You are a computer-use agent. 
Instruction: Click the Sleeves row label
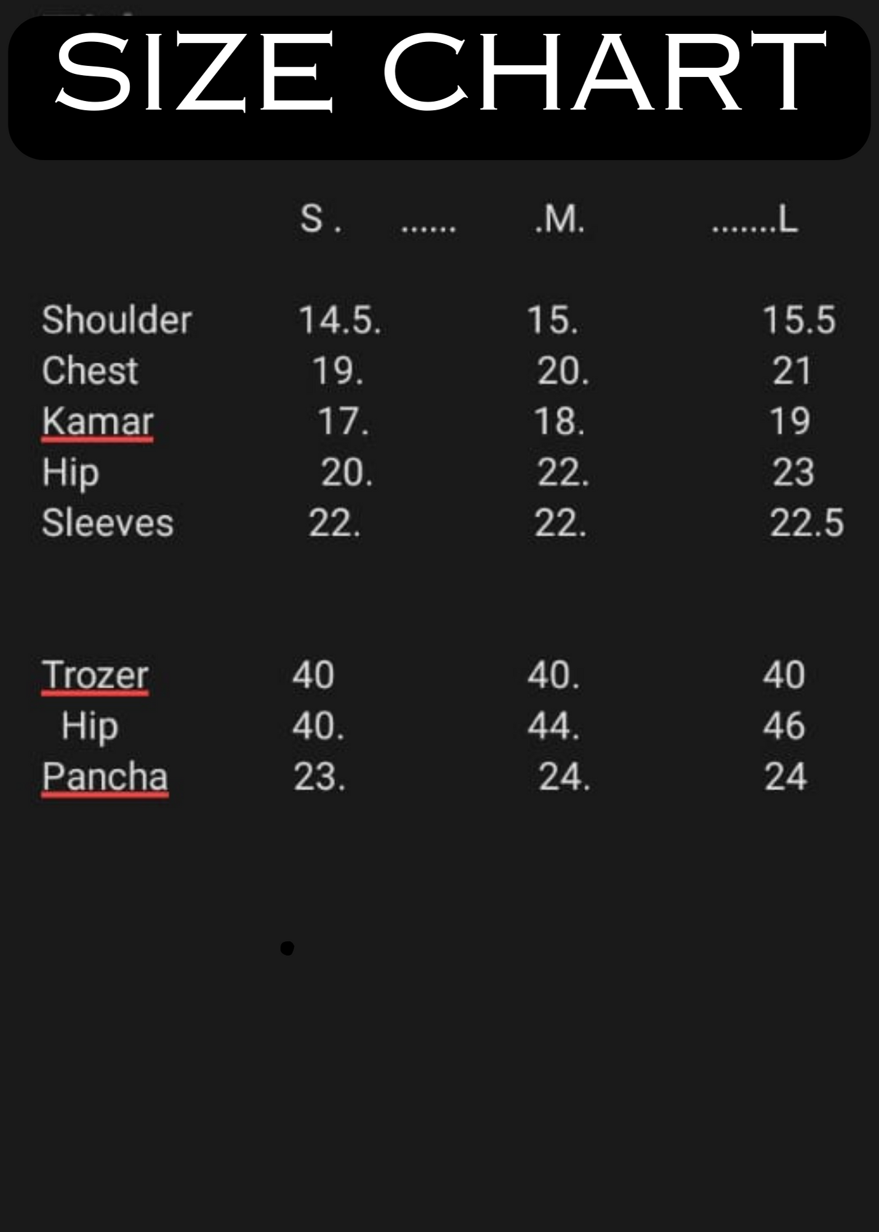tap(108, 524)
